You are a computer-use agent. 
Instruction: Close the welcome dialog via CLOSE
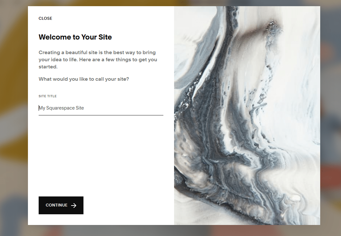[x=45, y=18]
